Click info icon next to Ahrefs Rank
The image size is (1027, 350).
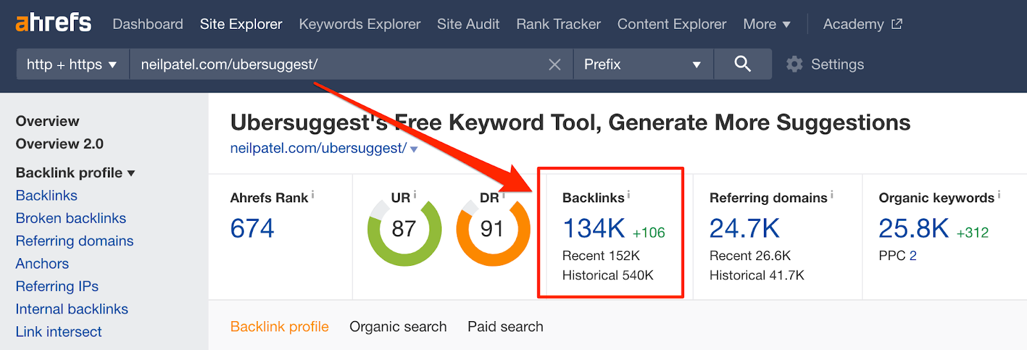pyautogui.click(x=313, y=194)
